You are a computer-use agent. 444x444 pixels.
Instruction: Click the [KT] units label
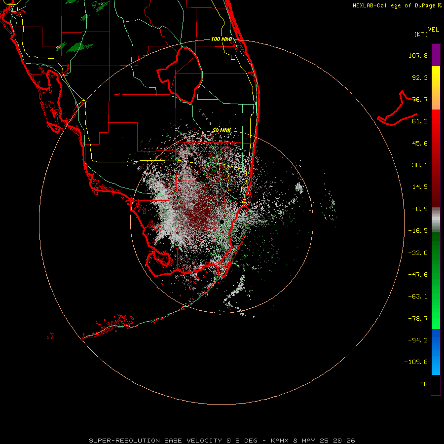coord(421,34)
